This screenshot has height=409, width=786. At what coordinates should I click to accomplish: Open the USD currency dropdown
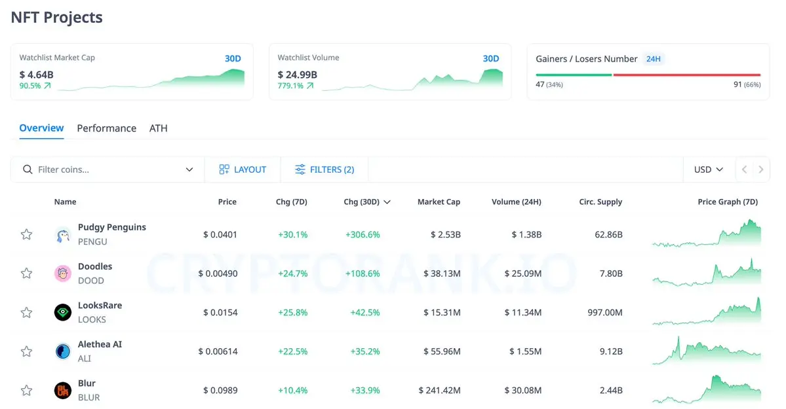[708, 169]
